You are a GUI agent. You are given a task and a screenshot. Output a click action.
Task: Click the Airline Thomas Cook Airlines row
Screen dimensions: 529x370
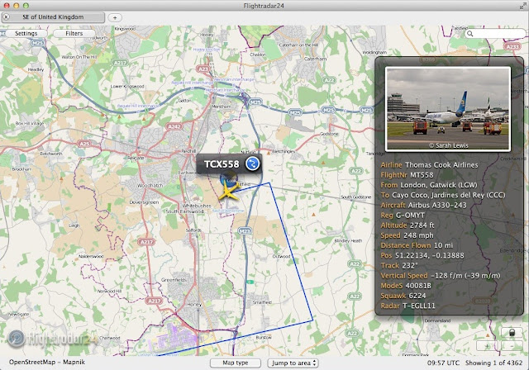[x=429, y=165]
